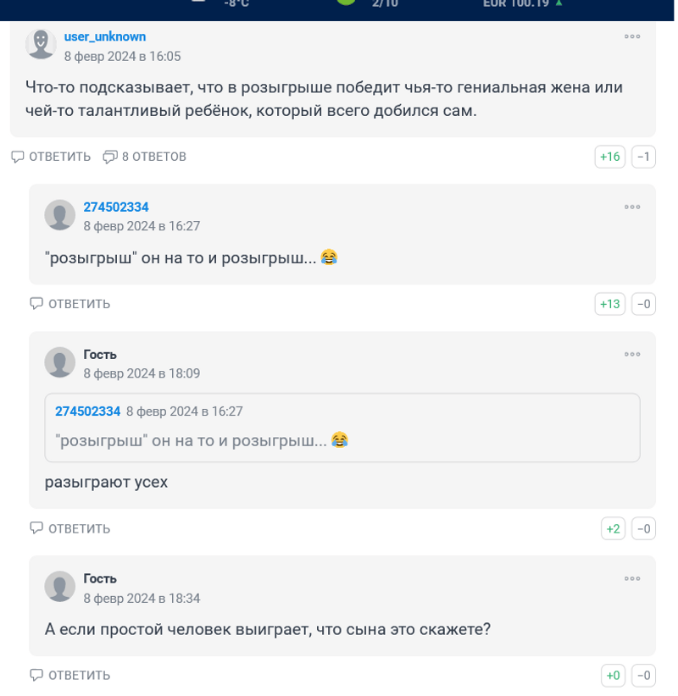Click the avatar of commenter 274502334
The width and height of the screenshot is (678, 696).
tap(59, 215)
